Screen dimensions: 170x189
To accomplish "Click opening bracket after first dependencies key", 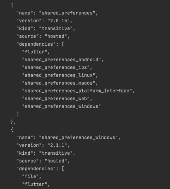I will tap(63, 44).
